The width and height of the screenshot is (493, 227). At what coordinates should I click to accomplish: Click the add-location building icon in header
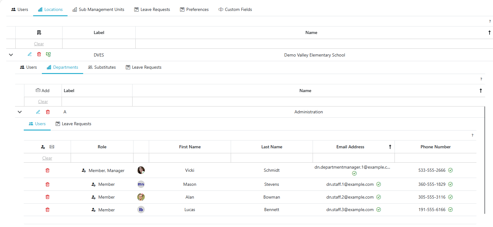[x=39, y=32]
